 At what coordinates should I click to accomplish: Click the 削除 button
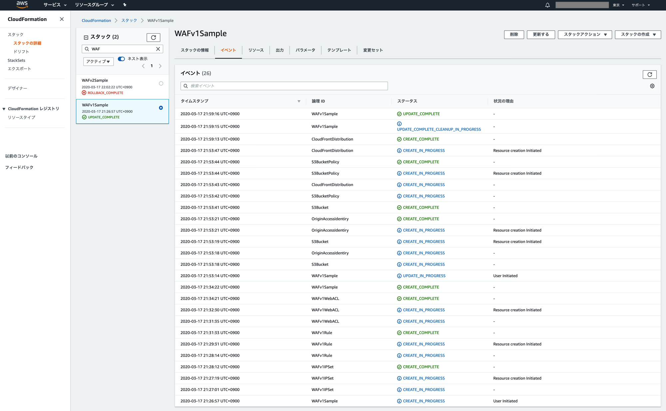coord(514,34)
